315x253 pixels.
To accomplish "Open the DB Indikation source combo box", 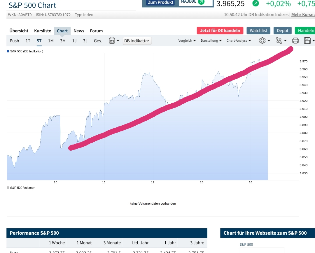I will coord(137,41).
